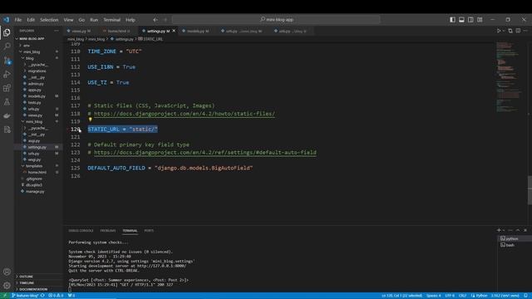Toggle bottom panel layout icon
Viewport: 532px width, 299px height.
(x=461, y=20)
